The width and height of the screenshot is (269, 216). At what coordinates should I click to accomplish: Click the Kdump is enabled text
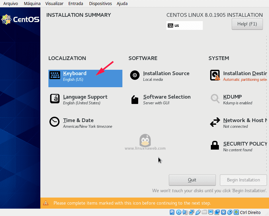coord(238,103)
